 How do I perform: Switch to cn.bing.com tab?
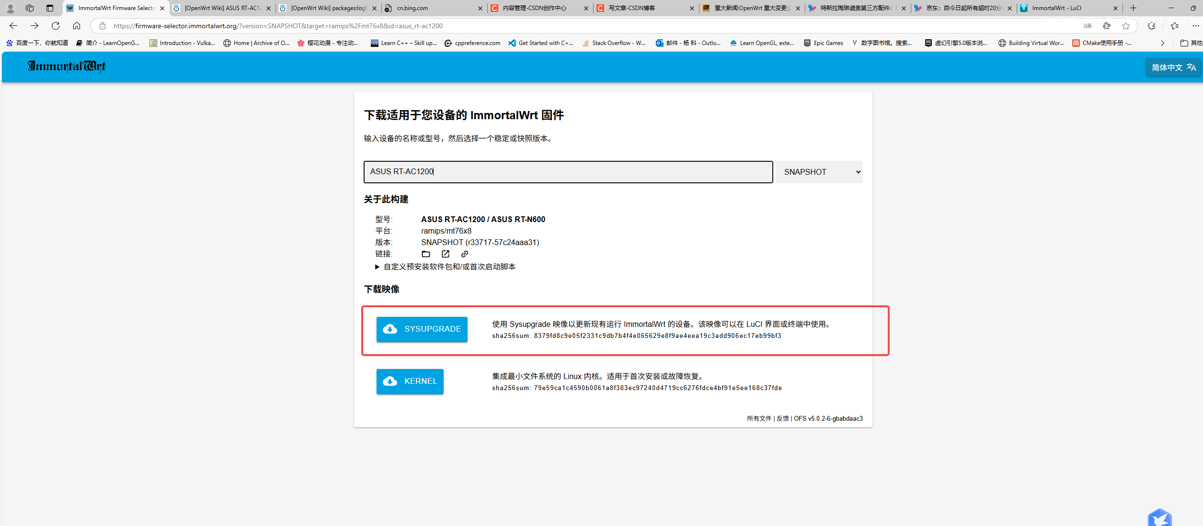(429, 8)
